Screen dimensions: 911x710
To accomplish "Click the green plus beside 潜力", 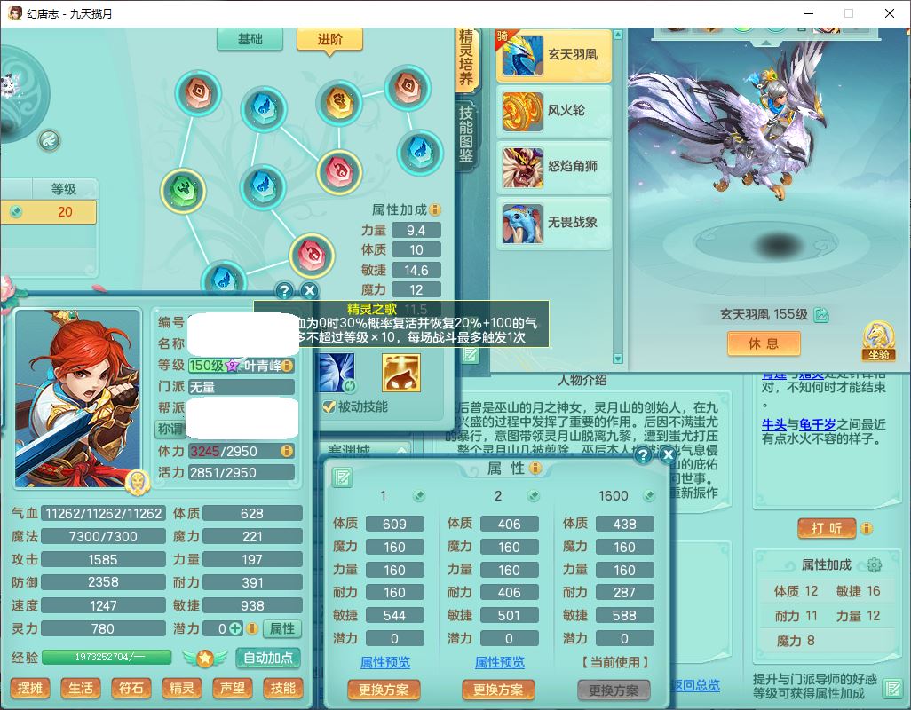I will (235, 628).
